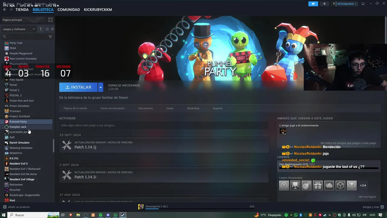The width and height of the screenshot is (387, 218).
Task: Open the install options dropdown arrow
Action: tap(101, 87)
